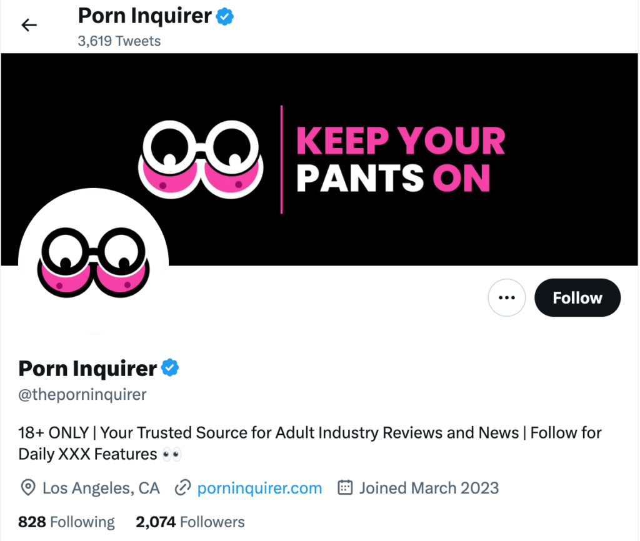Click the Joined March 2023 text
640x541 pixels.
pyautogui.click(x=429, y=488)
